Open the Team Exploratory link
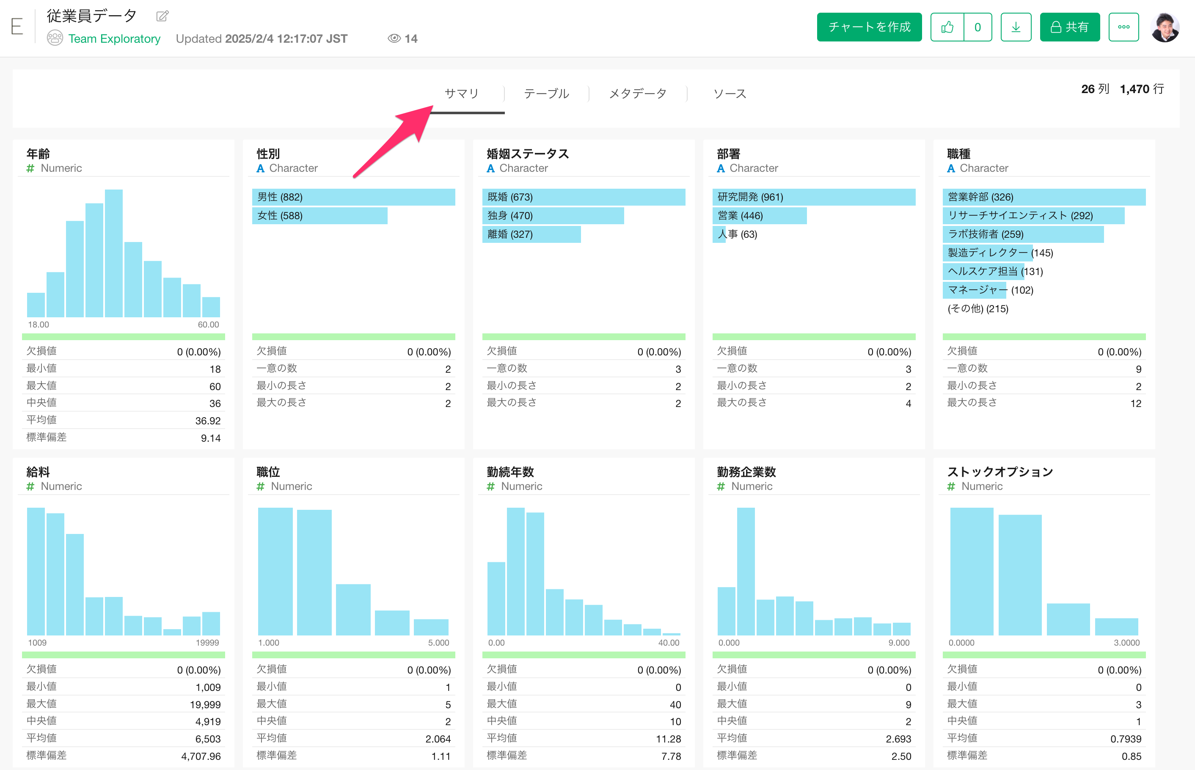 point(115,38)
